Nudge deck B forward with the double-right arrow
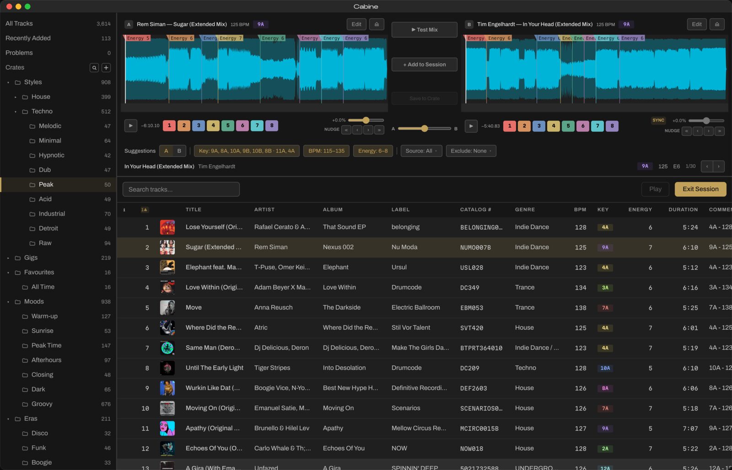Image resolution: width=732 pixels, height=470 pixels. pos(720,131)
